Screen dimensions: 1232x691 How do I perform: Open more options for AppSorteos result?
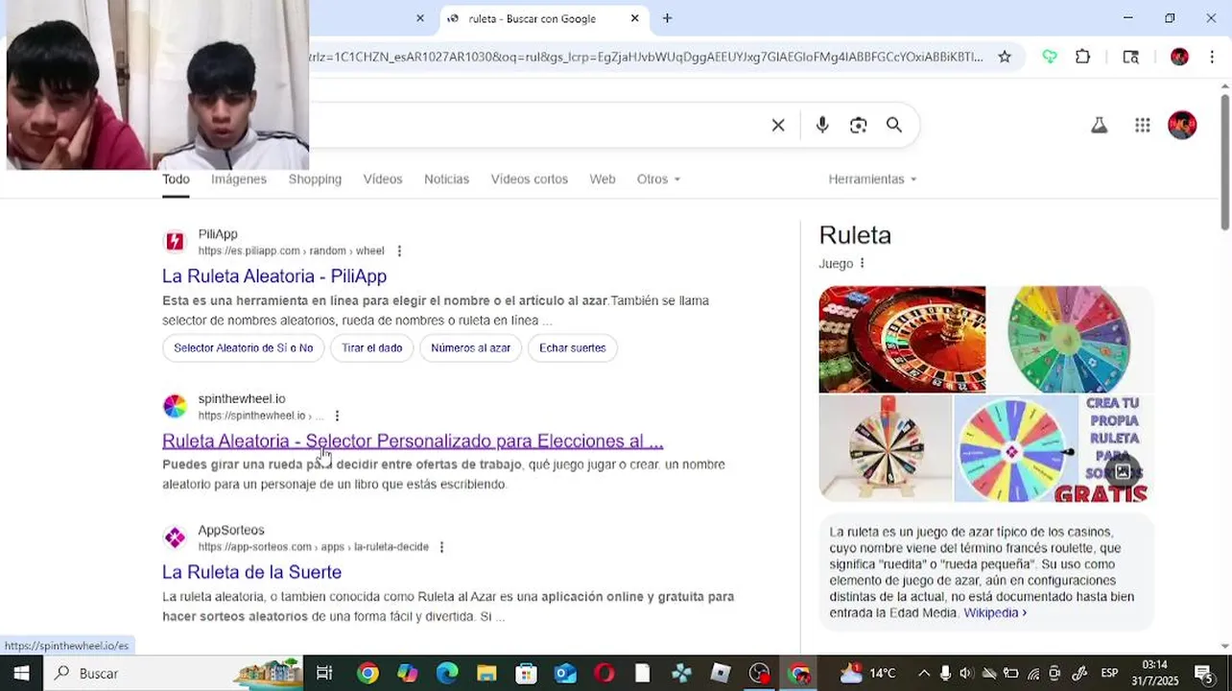pyautogui.click(x=441, y=547)
